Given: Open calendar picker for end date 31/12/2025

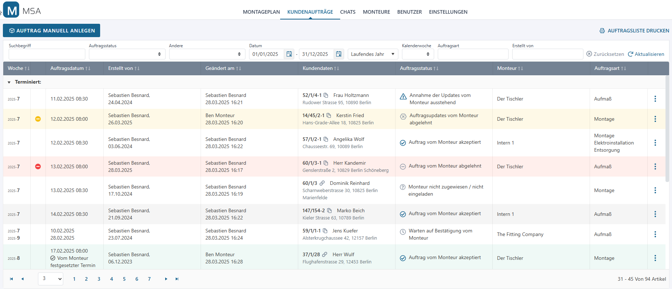Looking at the screenshot, I should (x=339, y=54).
